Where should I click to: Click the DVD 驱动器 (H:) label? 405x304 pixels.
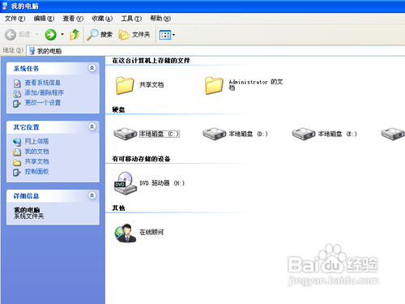click(x=162, y=183)
